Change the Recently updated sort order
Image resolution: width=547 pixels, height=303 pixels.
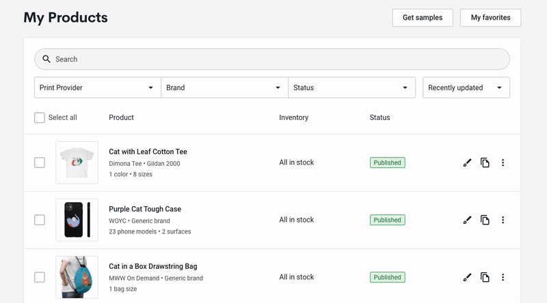pos(466,88)
